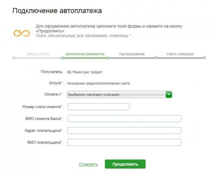Click the green dropdown arrow for account selection

pos(169,95)
